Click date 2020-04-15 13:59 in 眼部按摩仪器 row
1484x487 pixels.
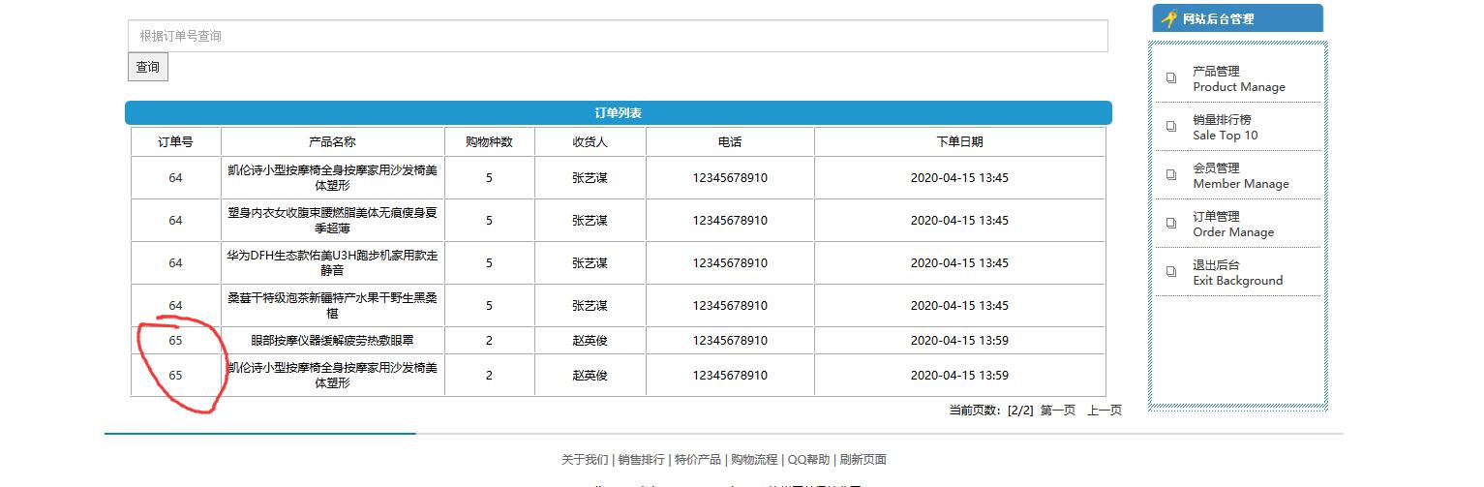point(959,341)
